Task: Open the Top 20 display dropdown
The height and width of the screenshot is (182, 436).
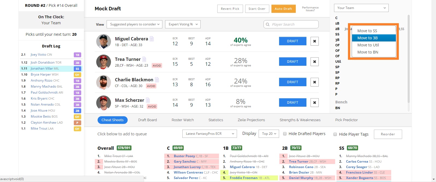Action: (269, 134)
